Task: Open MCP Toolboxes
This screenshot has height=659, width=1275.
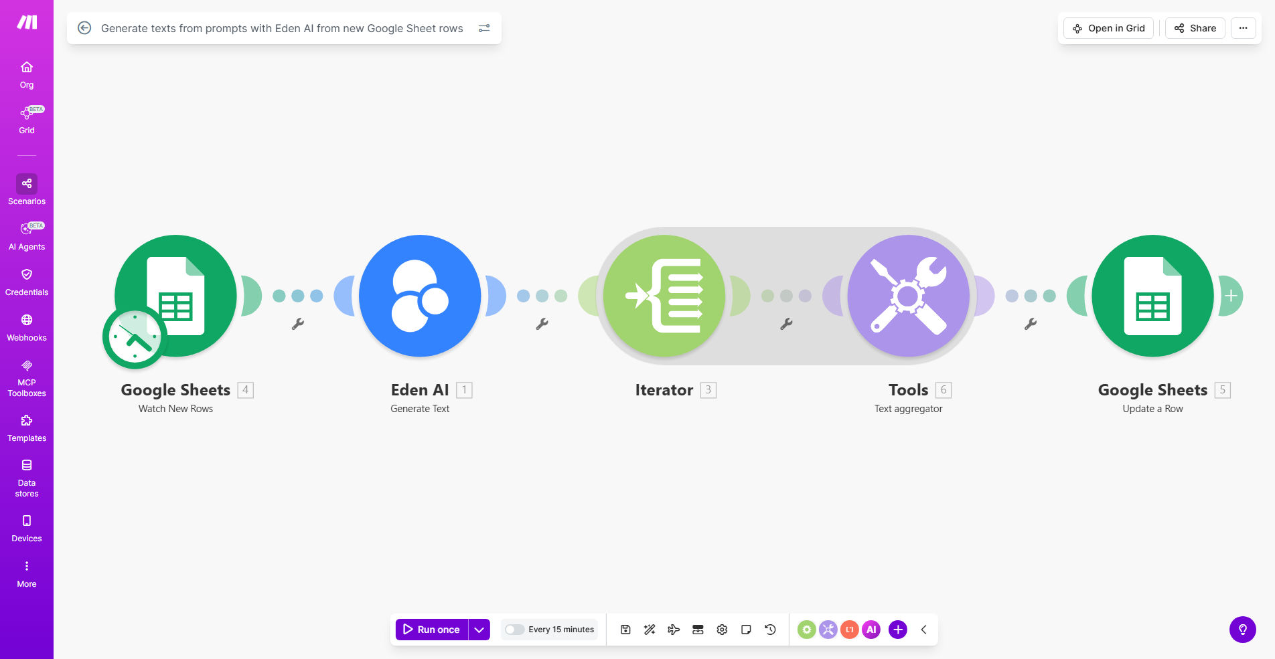Action: (x=27, y=379)
